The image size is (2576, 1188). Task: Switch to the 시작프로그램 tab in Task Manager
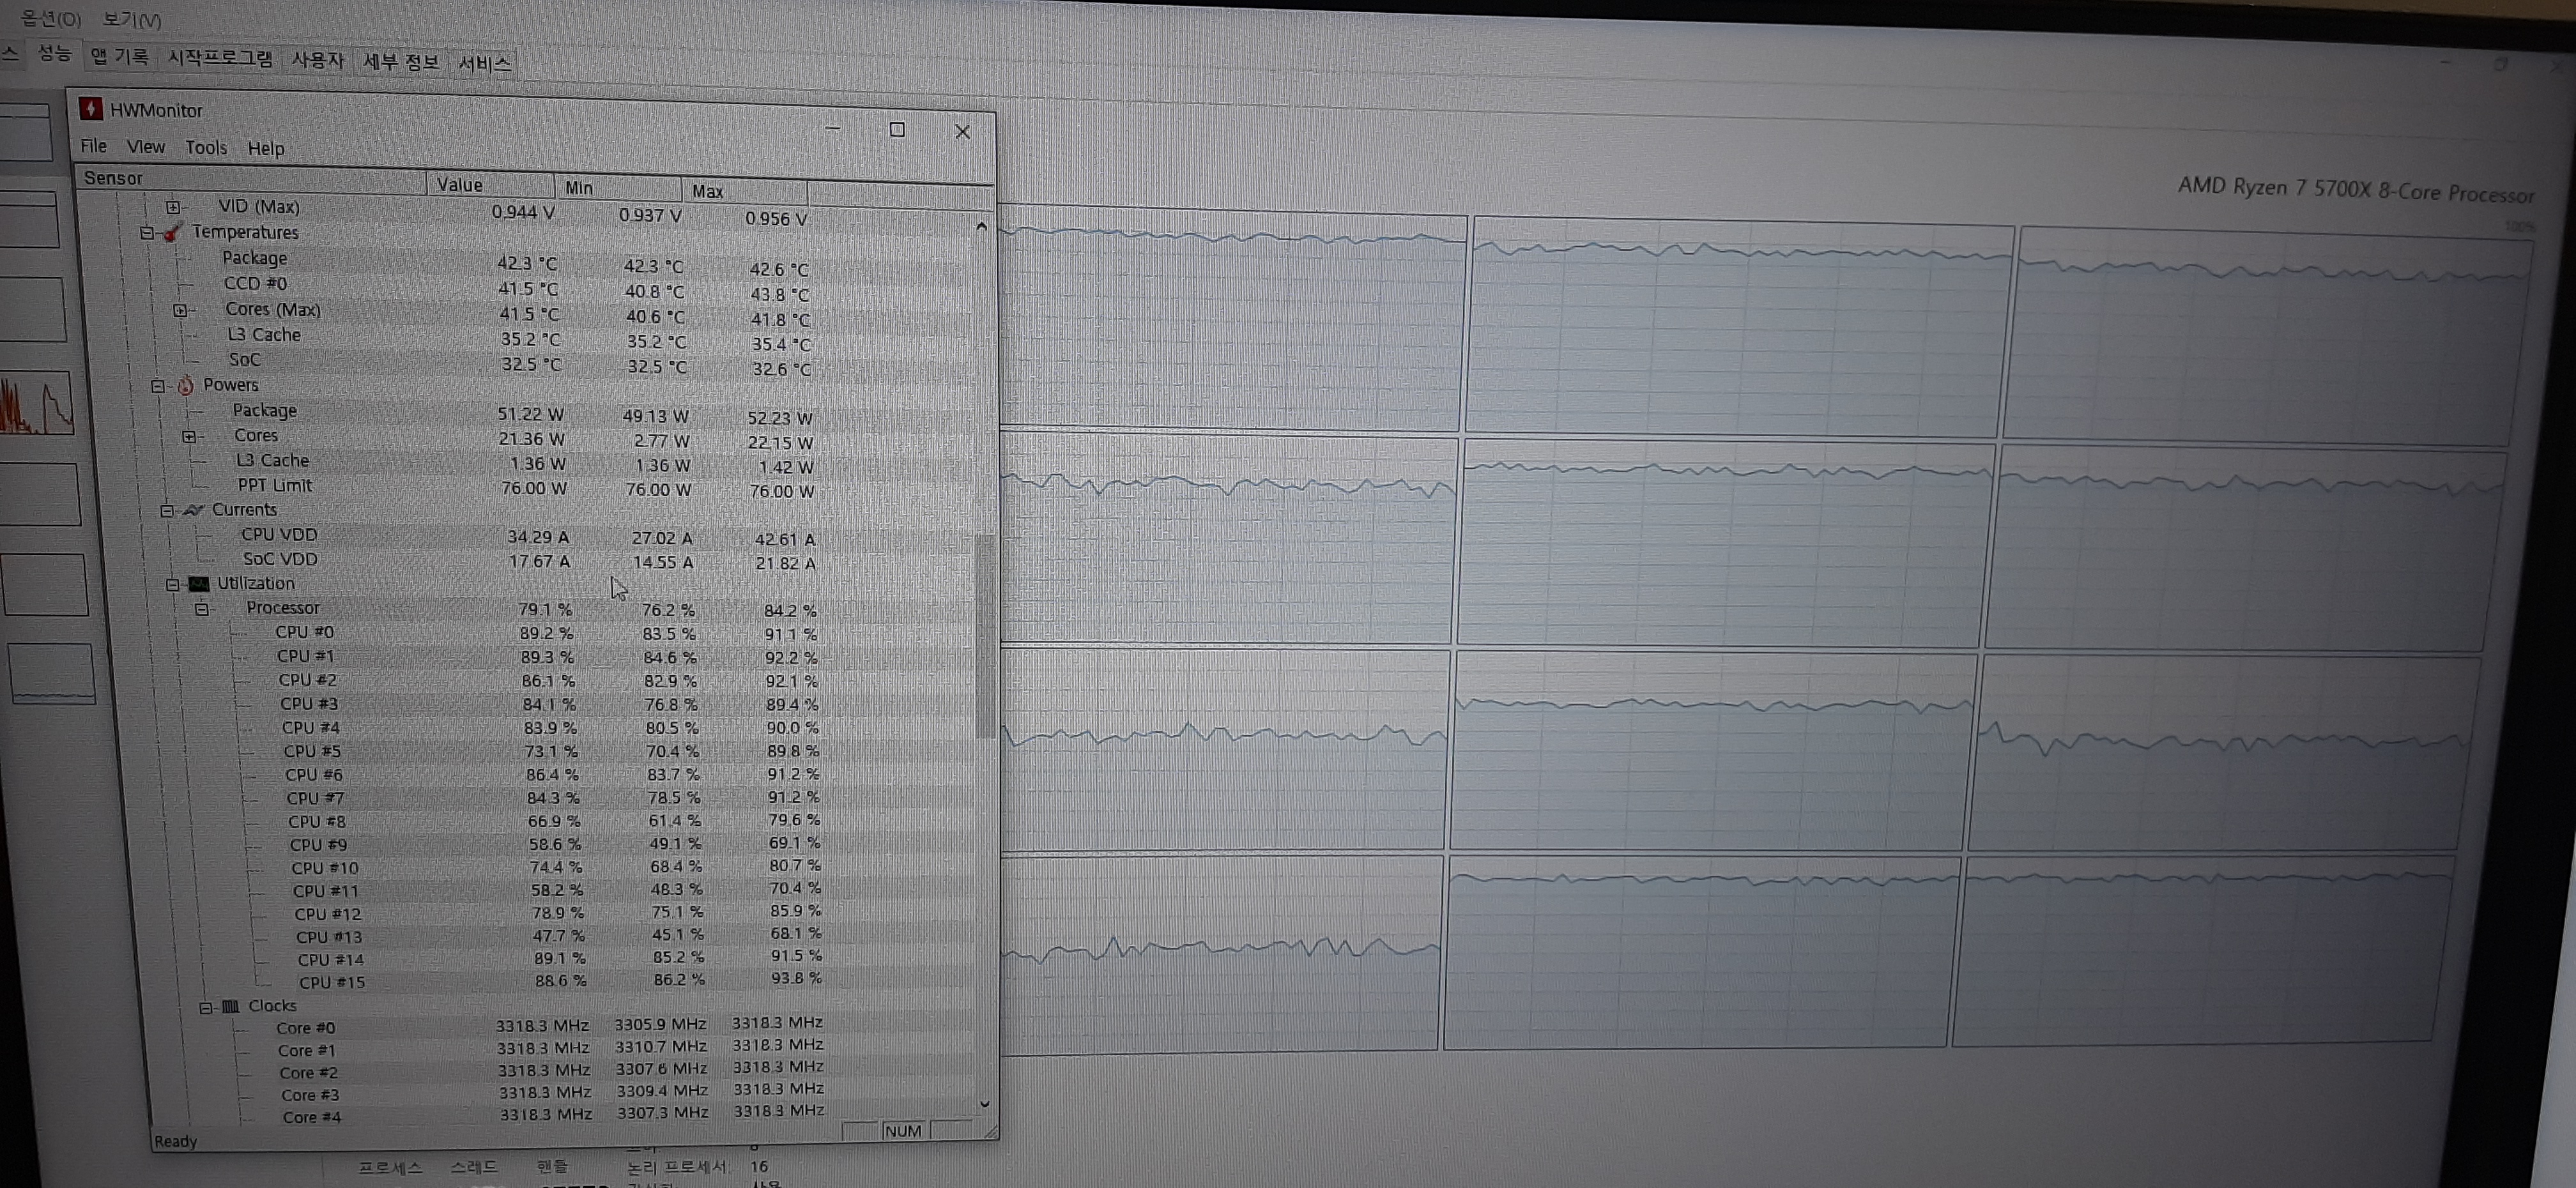coord(220,58)
